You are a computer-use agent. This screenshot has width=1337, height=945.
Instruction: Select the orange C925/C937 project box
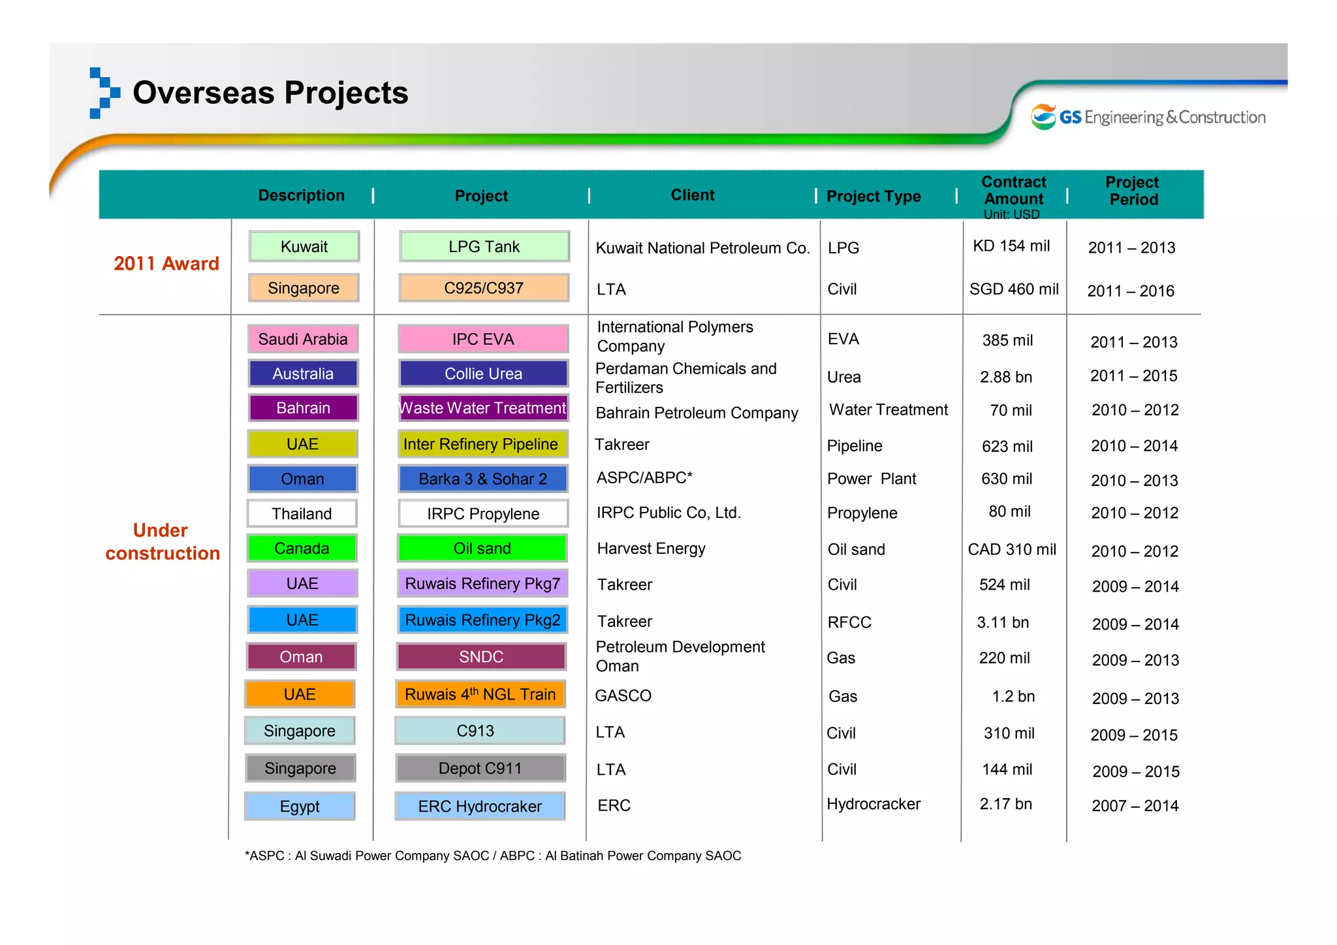(484, 288)
